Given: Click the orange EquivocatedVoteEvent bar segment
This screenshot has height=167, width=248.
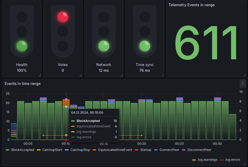Looking at the screenshot, I should coord(66,103).
